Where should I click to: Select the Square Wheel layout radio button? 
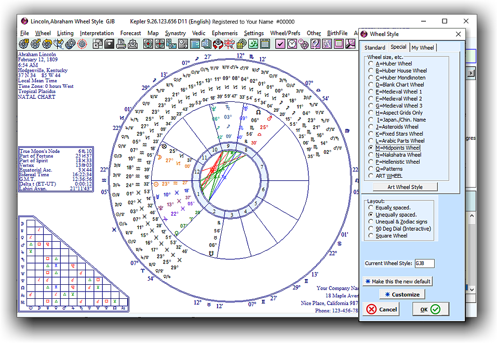click(371, 235)
